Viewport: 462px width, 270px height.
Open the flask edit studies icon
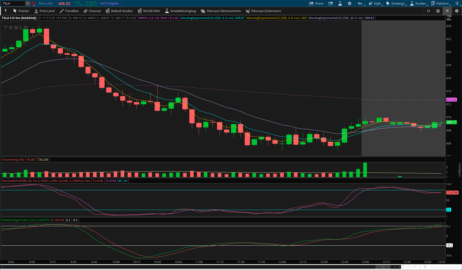point(340,3)
